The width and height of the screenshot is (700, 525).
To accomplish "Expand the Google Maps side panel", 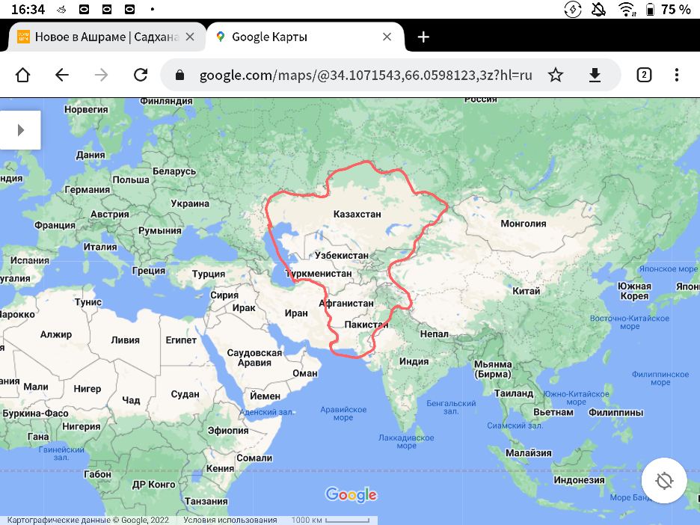I will (x=20, y=130).
